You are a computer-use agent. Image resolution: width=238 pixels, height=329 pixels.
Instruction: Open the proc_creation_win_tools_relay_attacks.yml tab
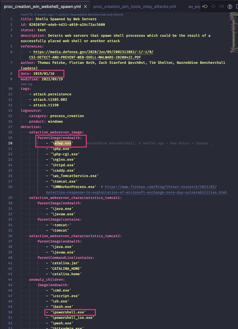pyautogui.click(x=135, y=6)
